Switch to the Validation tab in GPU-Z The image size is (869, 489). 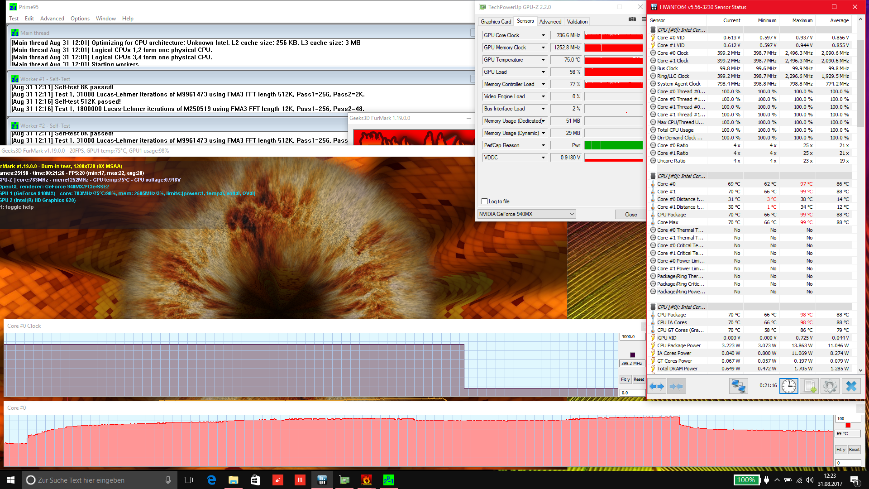577,21
